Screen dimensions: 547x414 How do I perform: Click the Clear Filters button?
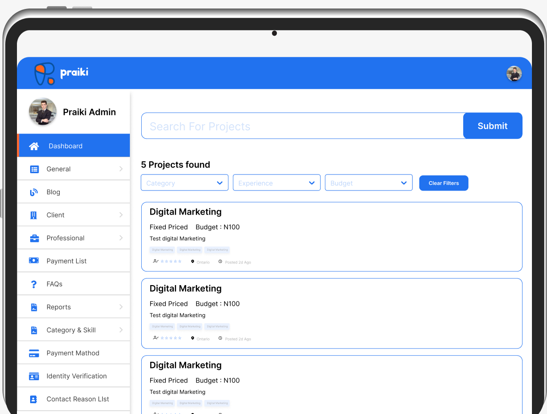pyautogui.click(x=443, y=183)
